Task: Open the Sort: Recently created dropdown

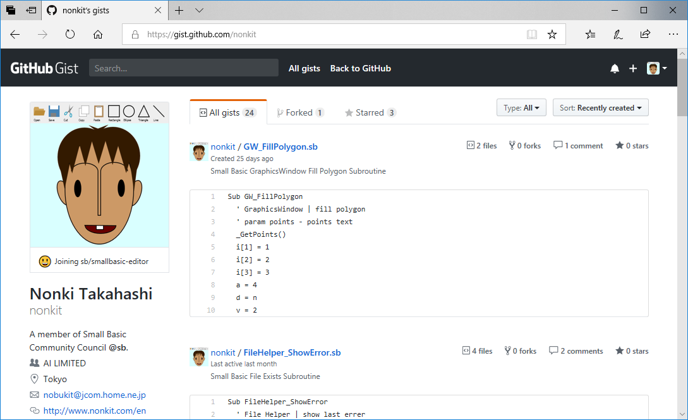Action: 600,107
